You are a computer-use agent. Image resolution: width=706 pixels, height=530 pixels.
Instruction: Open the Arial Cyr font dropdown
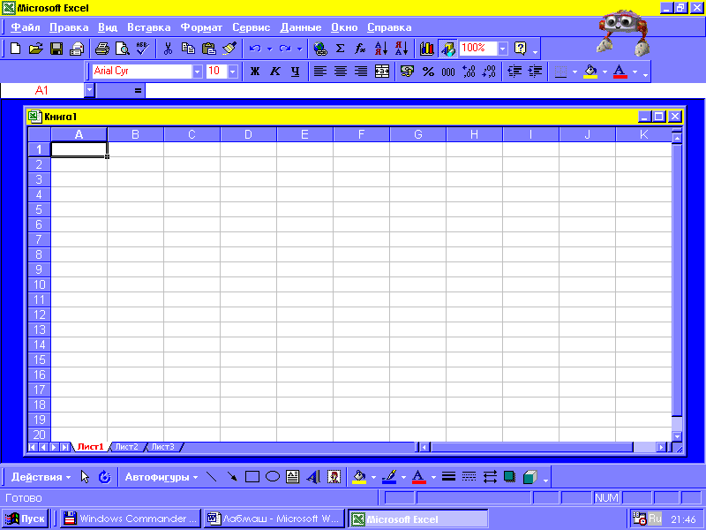[197, 72]
